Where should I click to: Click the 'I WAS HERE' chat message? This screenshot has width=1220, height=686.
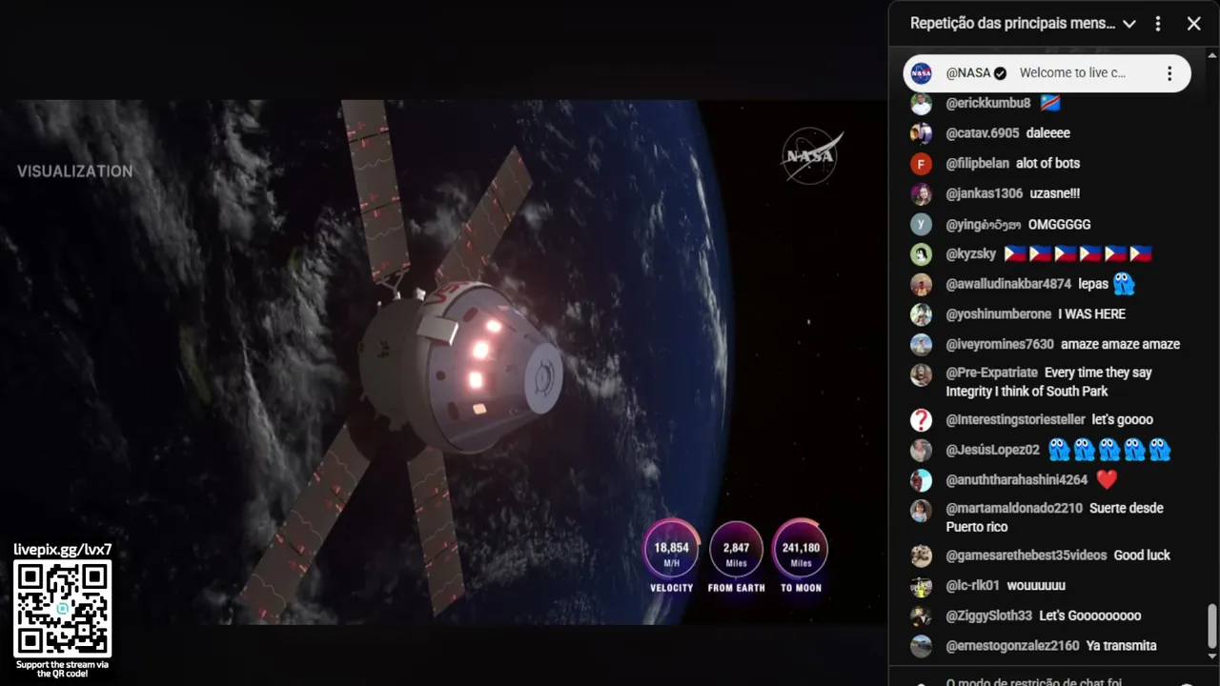1091,314
